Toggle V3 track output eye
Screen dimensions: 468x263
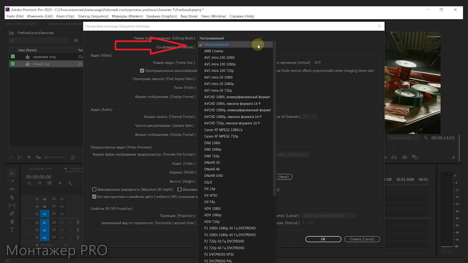pyautogui.click(x=62, y=199)
